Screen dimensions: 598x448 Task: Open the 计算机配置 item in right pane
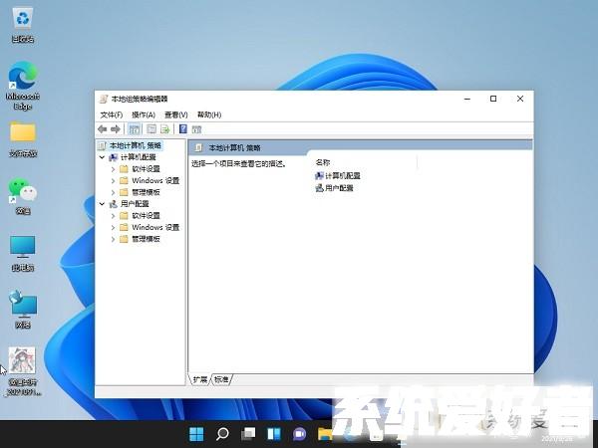(x=341, y=175)
